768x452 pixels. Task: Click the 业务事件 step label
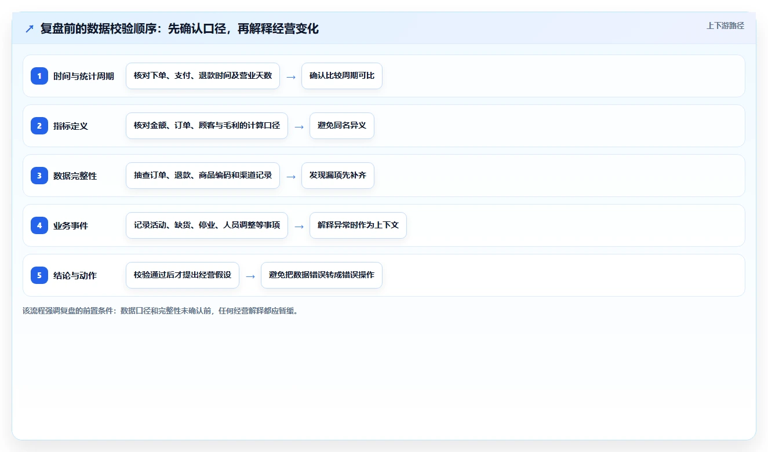[x=71, y=225]
